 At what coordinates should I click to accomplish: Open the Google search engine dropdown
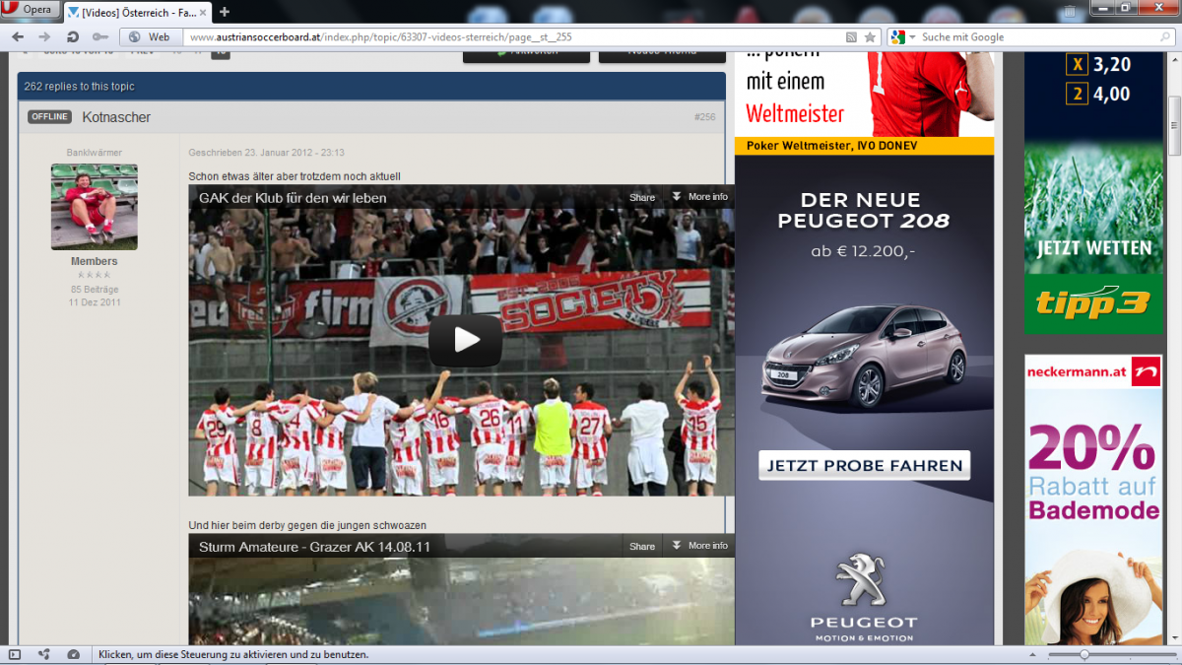[x=901, y=36]
